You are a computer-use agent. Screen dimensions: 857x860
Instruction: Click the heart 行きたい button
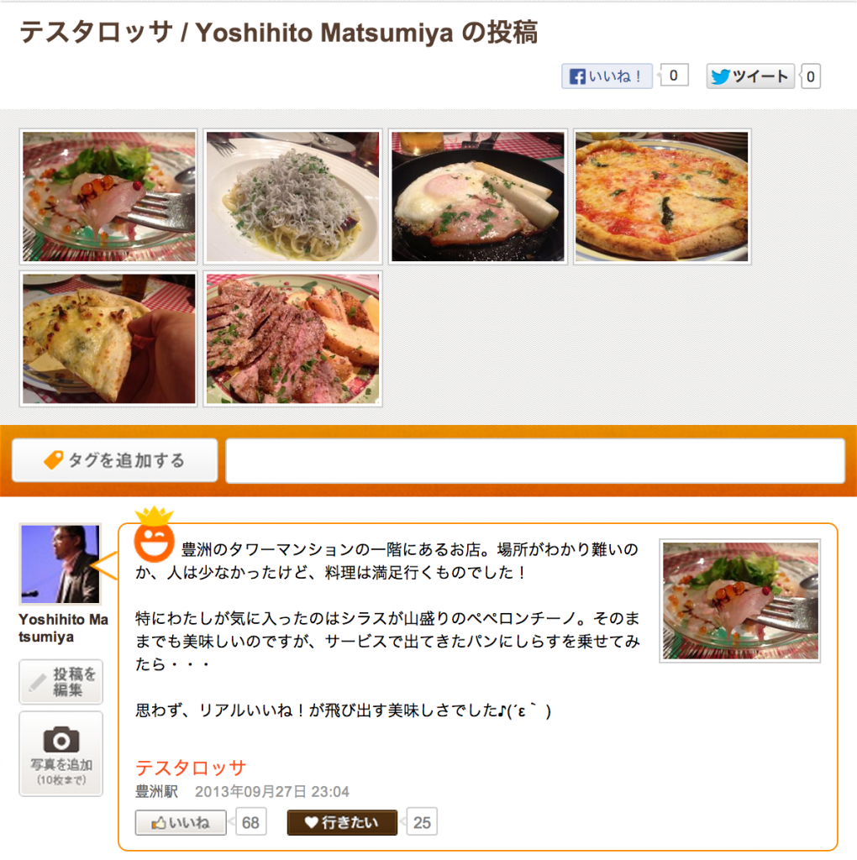pyautogui.click(x=342, y=822)
